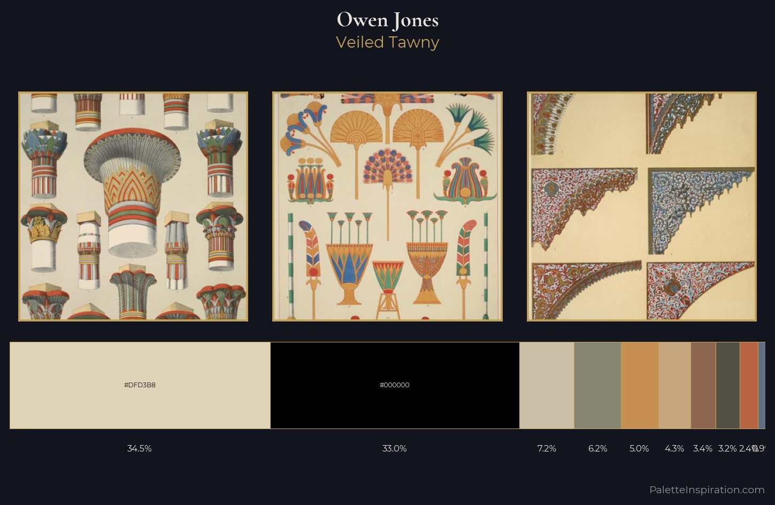Select the black #000000 color swatch
The width and height of the screenshot is (775, 505).
point(395,385)
